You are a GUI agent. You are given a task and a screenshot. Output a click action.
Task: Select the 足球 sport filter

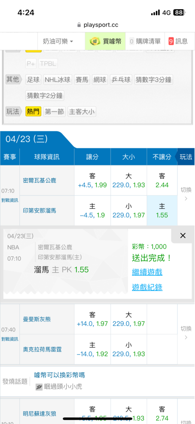(34, 80)
